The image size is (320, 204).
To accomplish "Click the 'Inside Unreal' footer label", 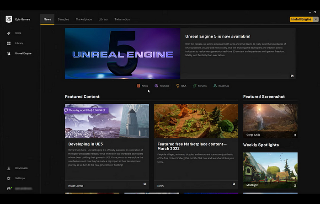I will point(75,186).
